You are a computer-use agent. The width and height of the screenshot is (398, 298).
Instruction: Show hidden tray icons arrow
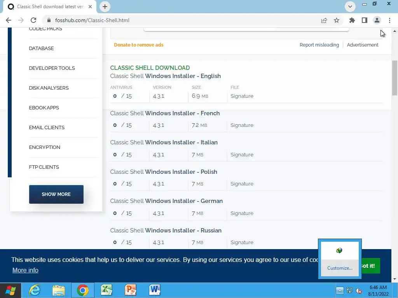click(x=340, y=290)
